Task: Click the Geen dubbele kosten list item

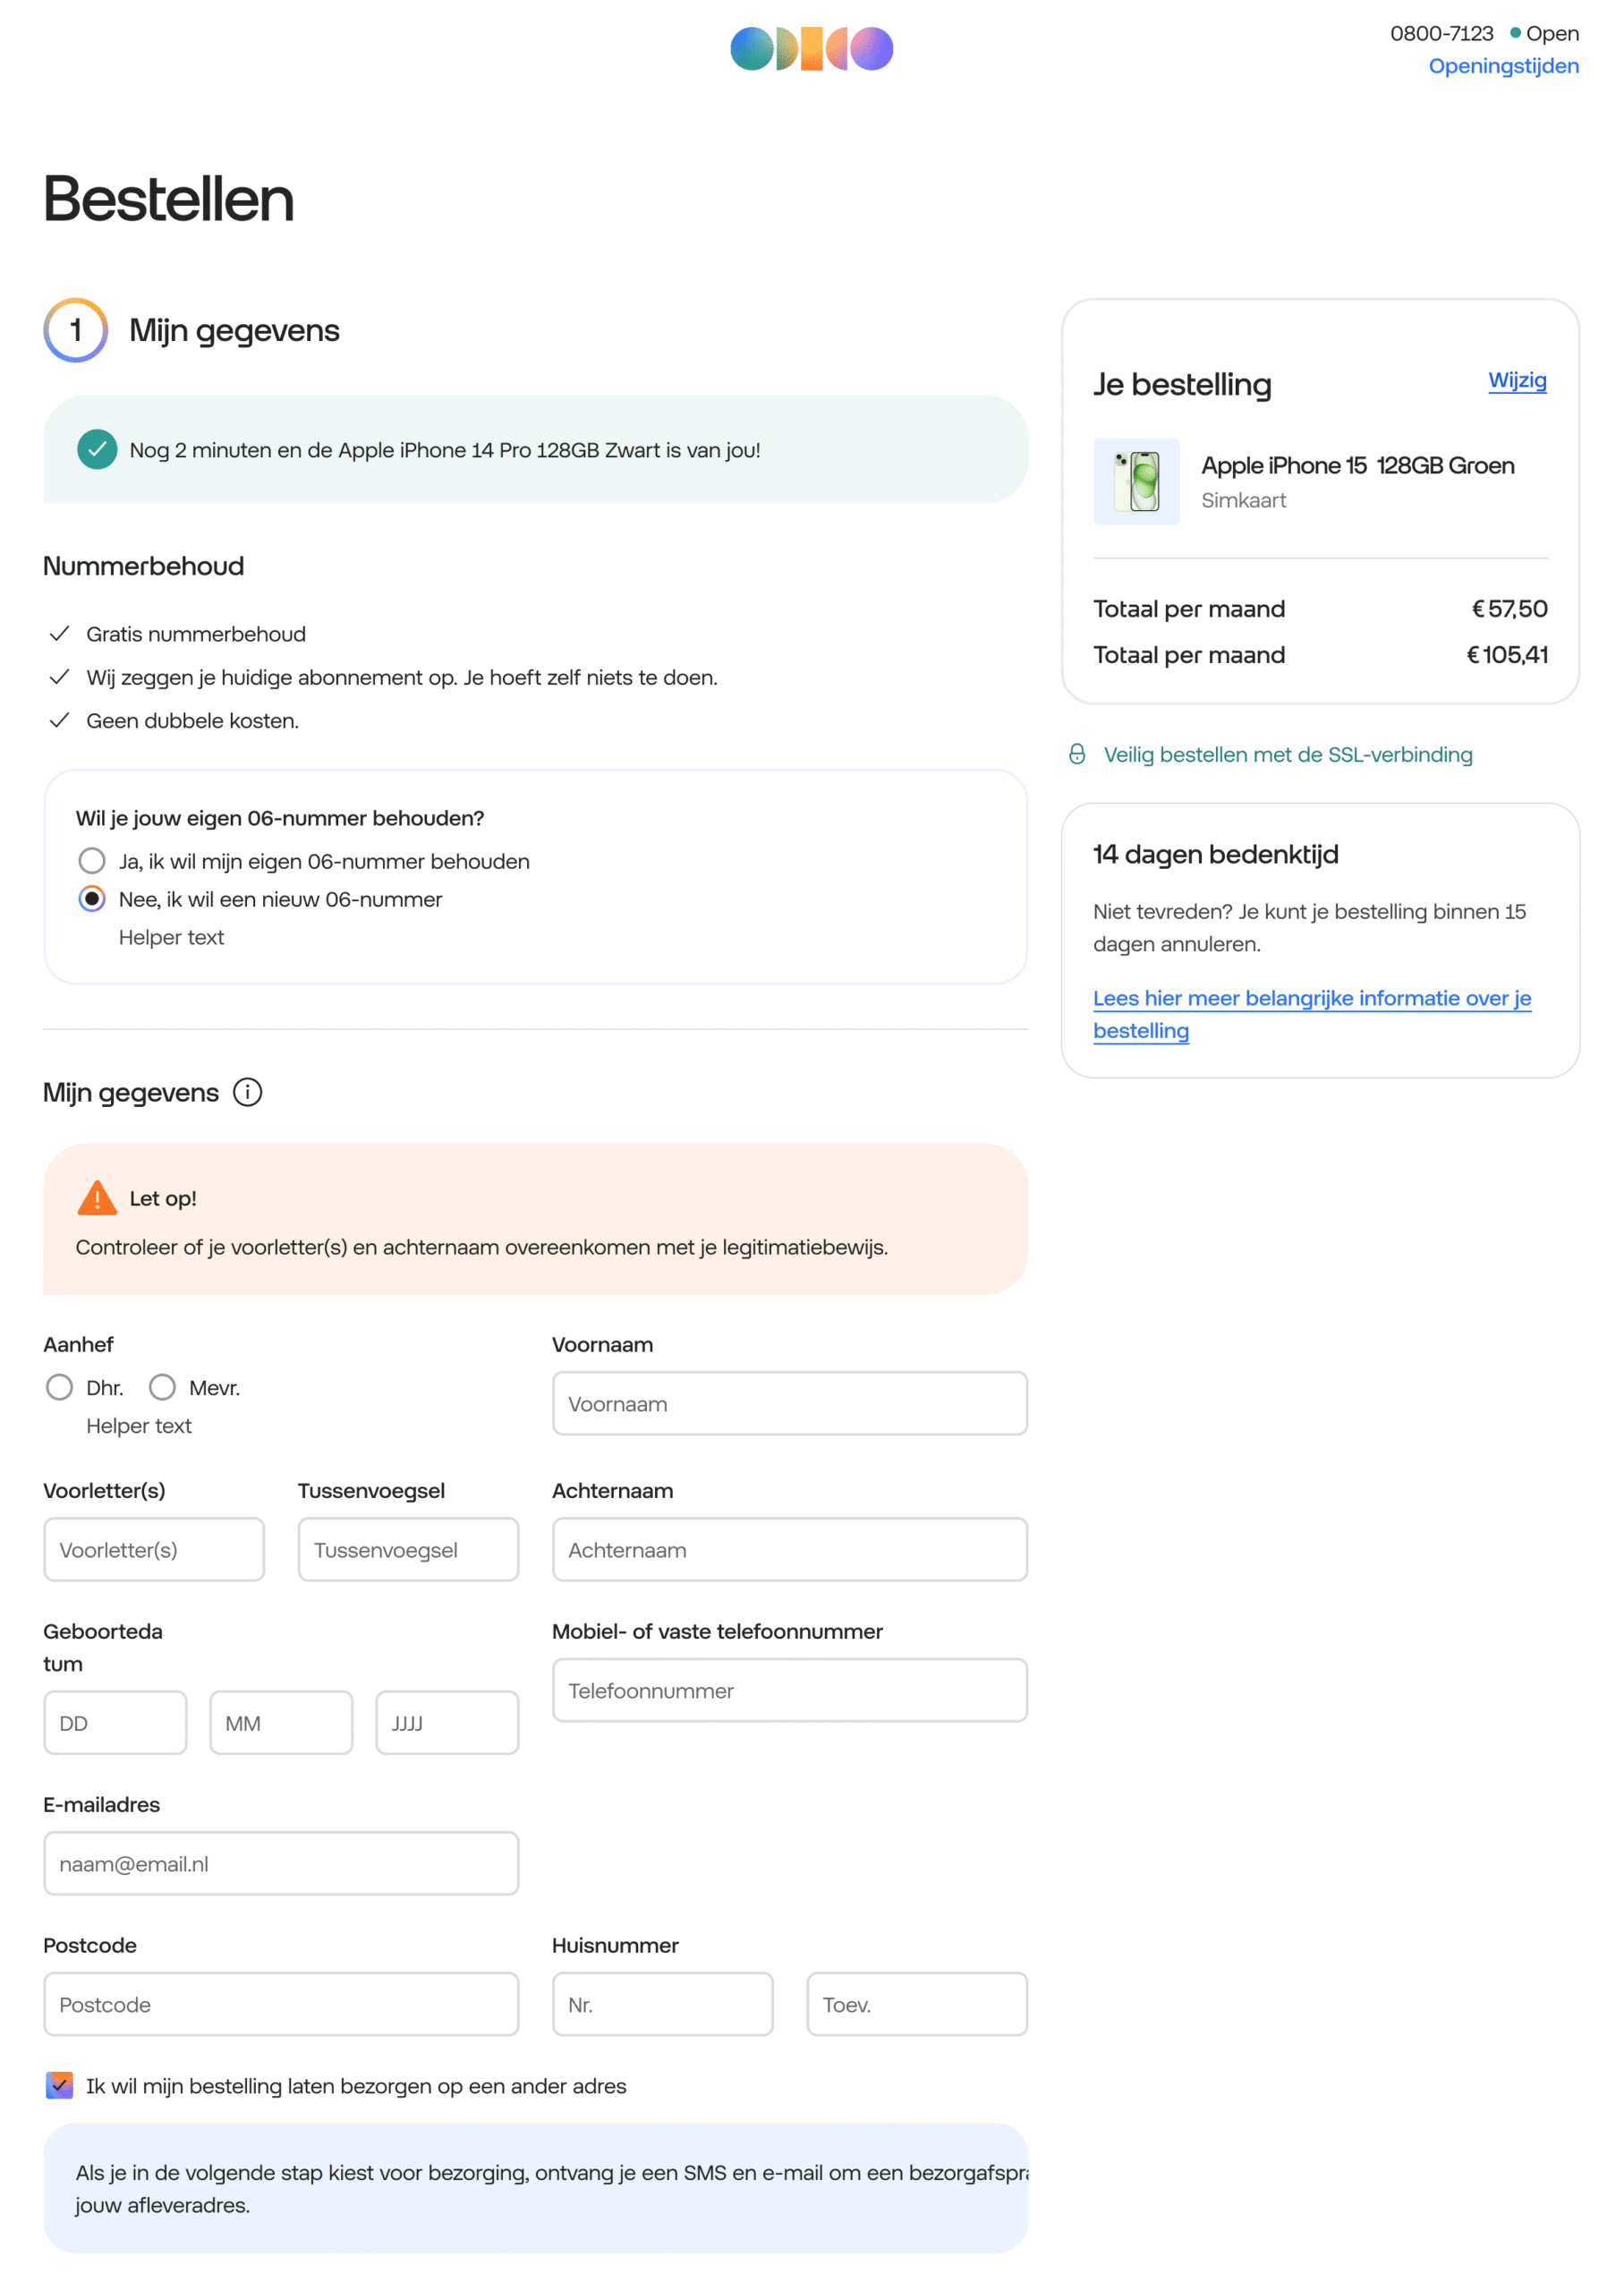Action: pyautogui.click(x=192, y=720)
